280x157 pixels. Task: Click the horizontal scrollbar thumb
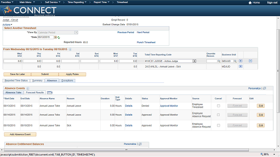point(126,150)
